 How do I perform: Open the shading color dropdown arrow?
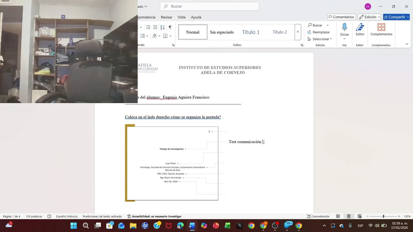pyautogui.click(x=159, y=36)
